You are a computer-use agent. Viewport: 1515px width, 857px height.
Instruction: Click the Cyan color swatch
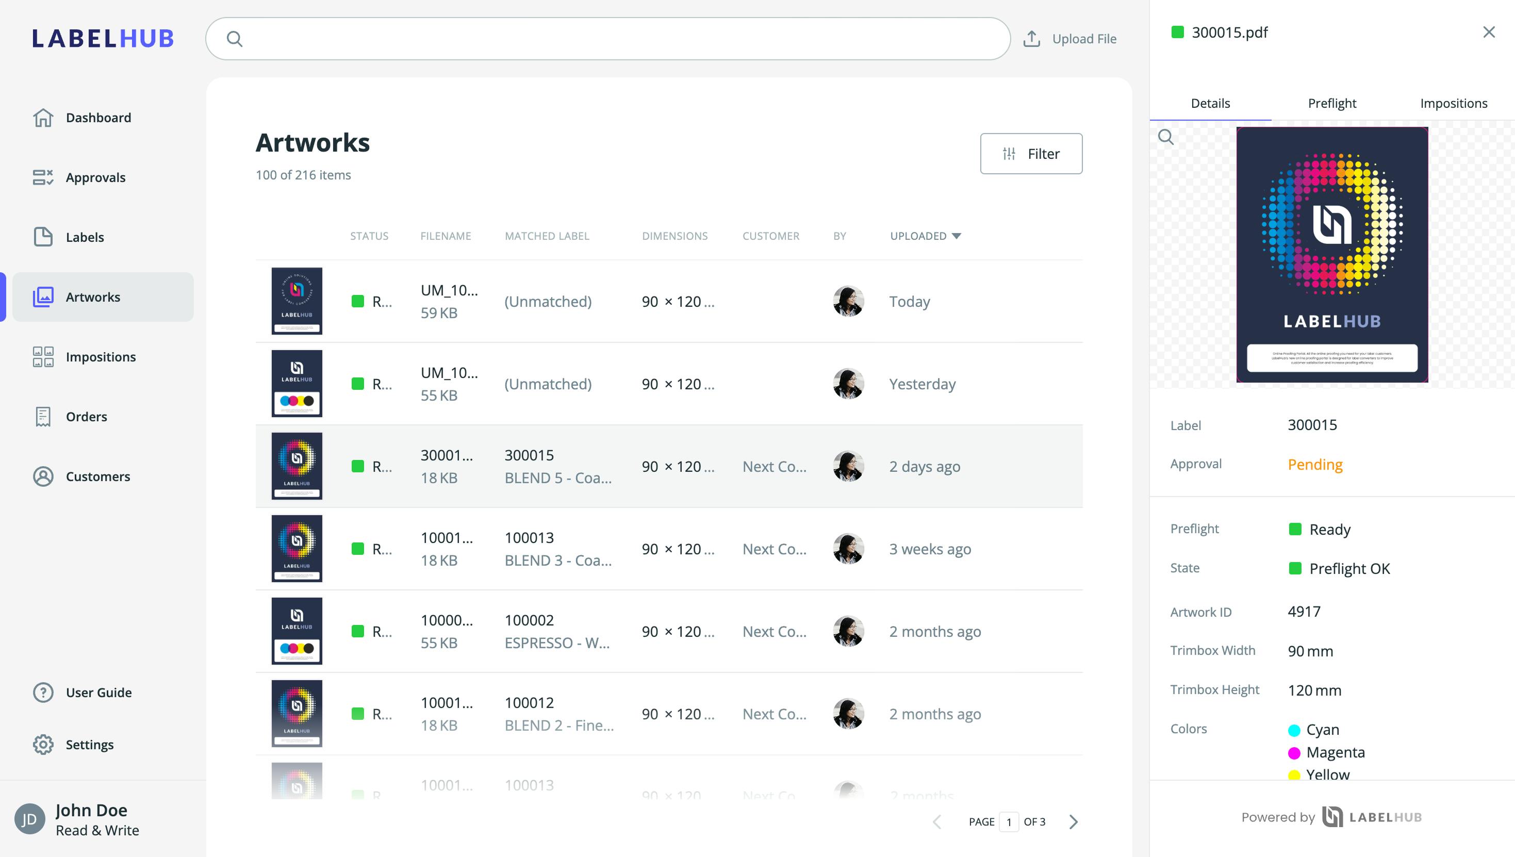pos(1294,731)
